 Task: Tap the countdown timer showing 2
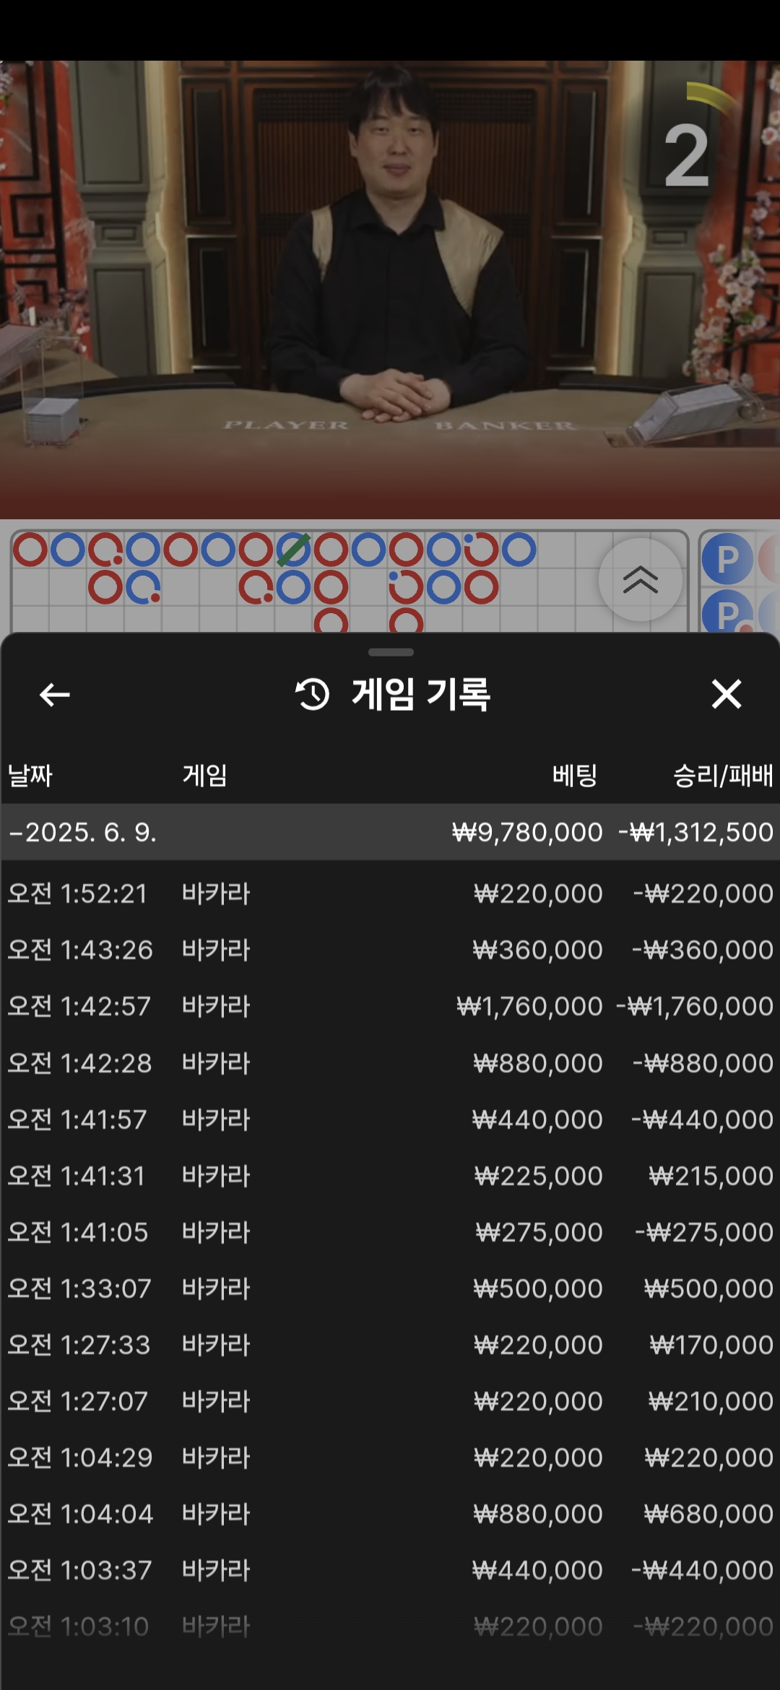687,155
